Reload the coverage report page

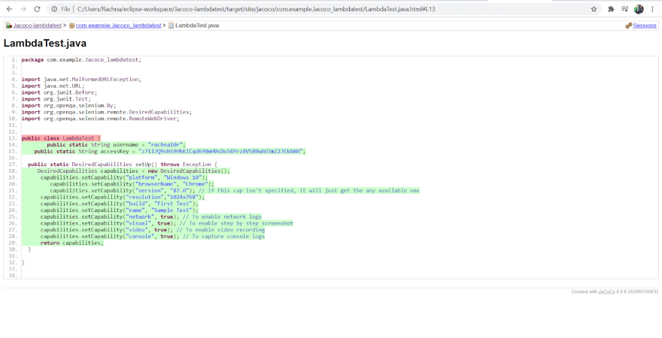37,9
